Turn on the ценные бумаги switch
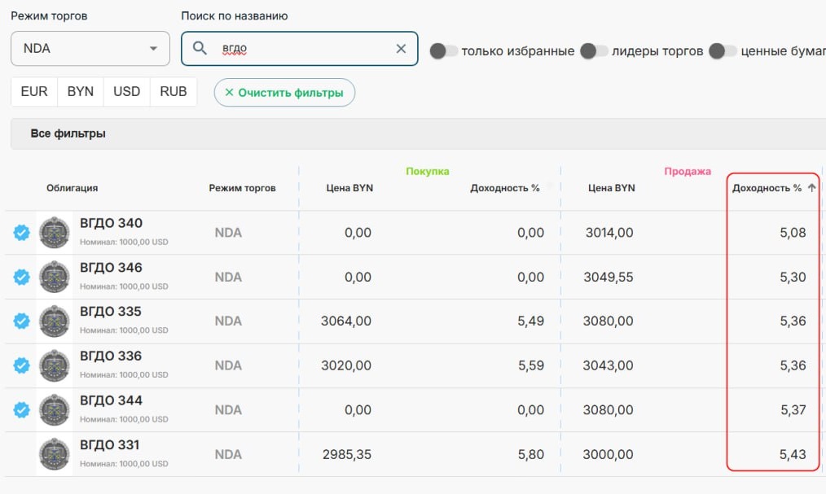 click(723, 51)
